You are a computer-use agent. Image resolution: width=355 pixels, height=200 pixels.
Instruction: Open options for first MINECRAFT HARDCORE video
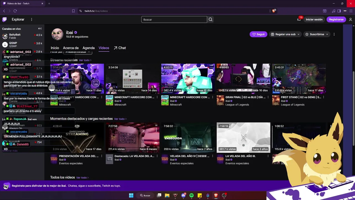coord(102,97)
